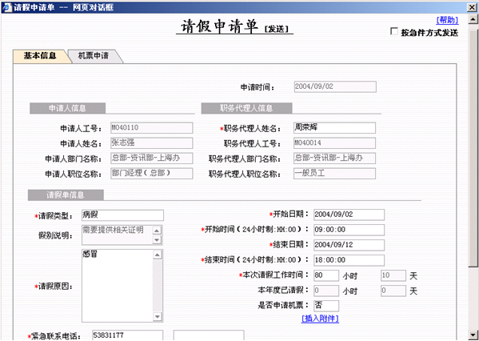Screen dimensions: 479x341
Task: Click the 职务代理人工号 field
Action: [x=334, y=142]
